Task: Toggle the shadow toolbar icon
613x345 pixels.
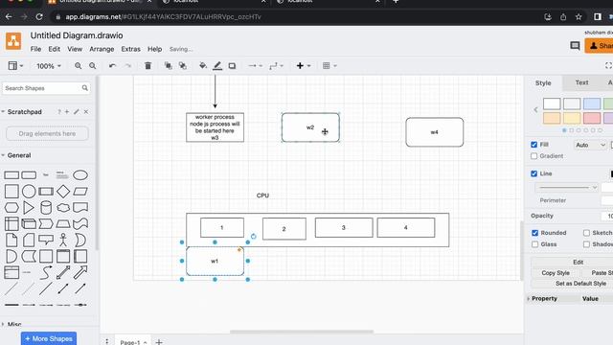Action: [232, 66]
